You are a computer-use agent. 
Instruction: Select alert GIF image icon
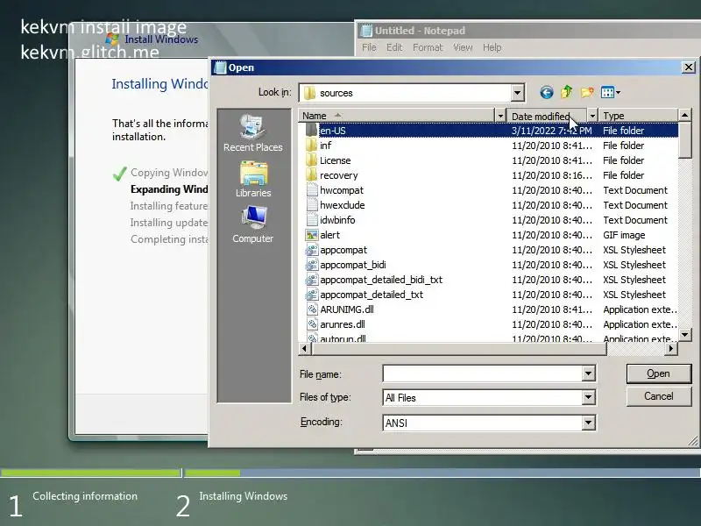pos(312,235)
